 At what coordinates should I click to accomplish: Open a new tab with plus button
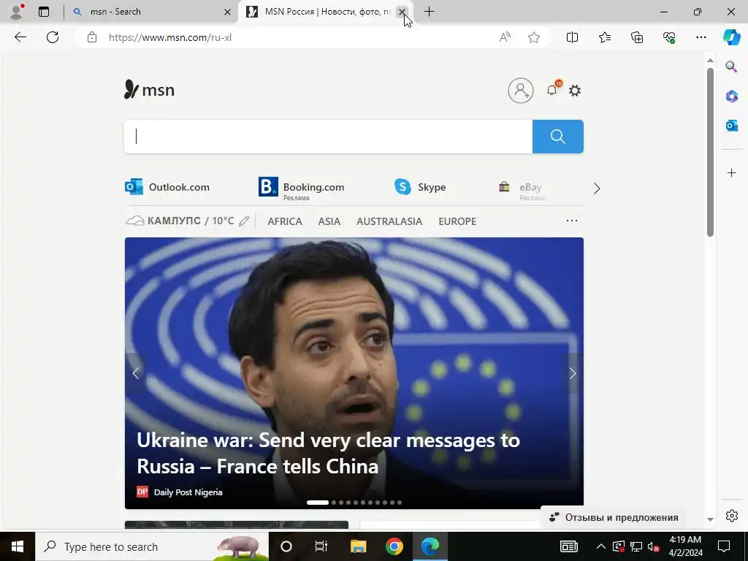coord(429,12)
